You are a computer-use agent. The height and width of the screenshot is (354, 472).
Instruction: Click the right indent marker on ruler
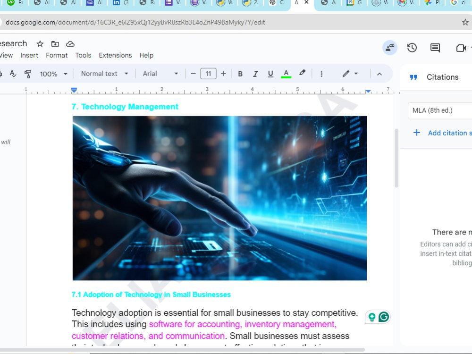[x=368, y=91]
